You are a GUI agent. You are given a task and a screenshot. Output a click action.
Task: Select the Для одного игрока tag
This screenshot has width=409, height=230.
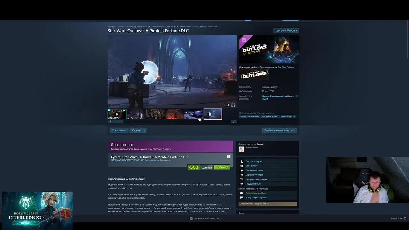pyautogui.click(x=269, y=116)
